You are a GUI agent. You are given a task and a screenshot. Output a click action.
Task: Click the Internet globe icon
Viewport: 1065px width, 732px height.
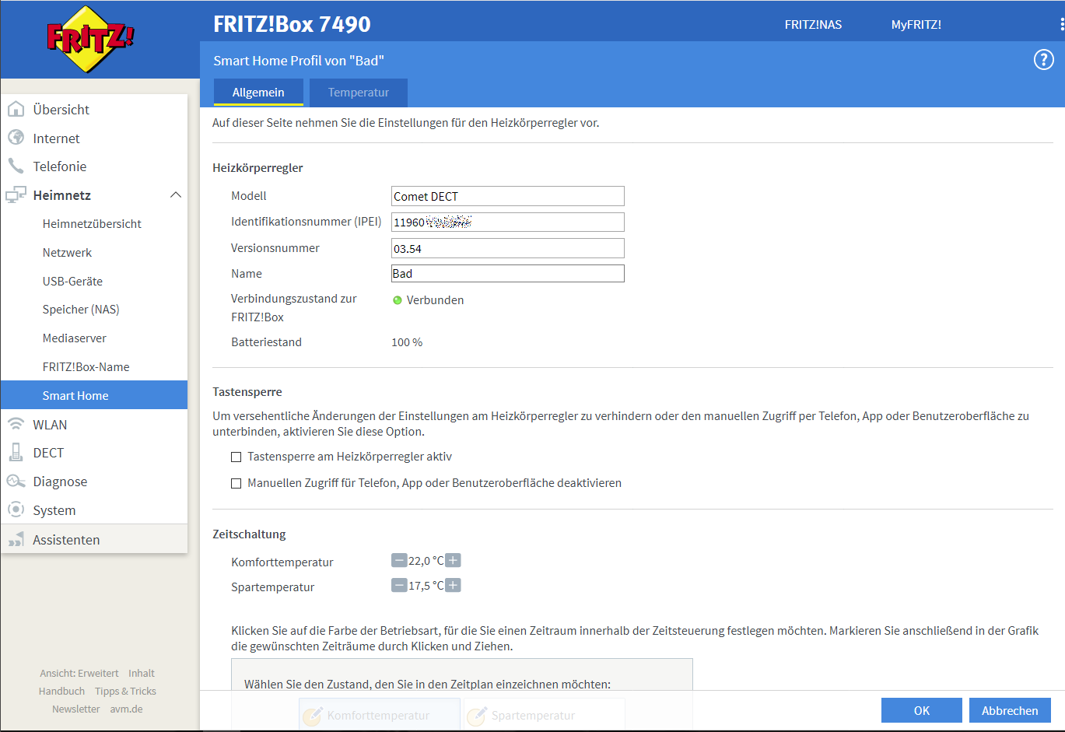pos(16,138)
